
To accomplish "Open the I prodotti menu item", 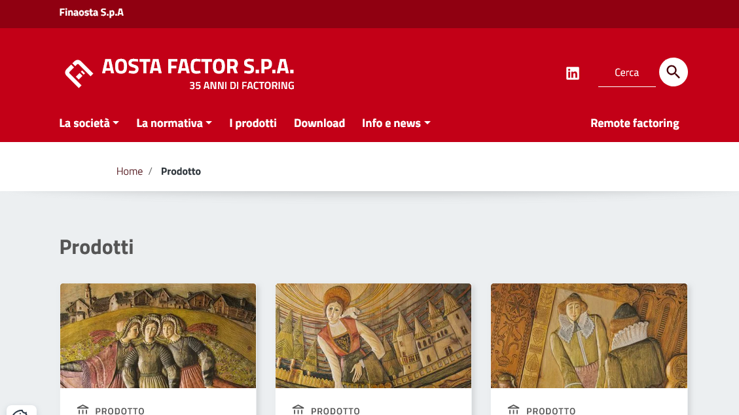I will 253,123.
